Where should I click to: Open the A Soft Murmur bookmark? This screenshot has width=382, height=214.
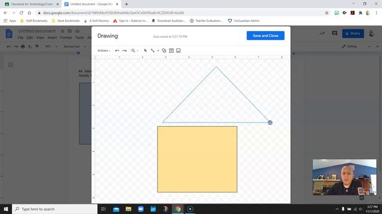96,21
